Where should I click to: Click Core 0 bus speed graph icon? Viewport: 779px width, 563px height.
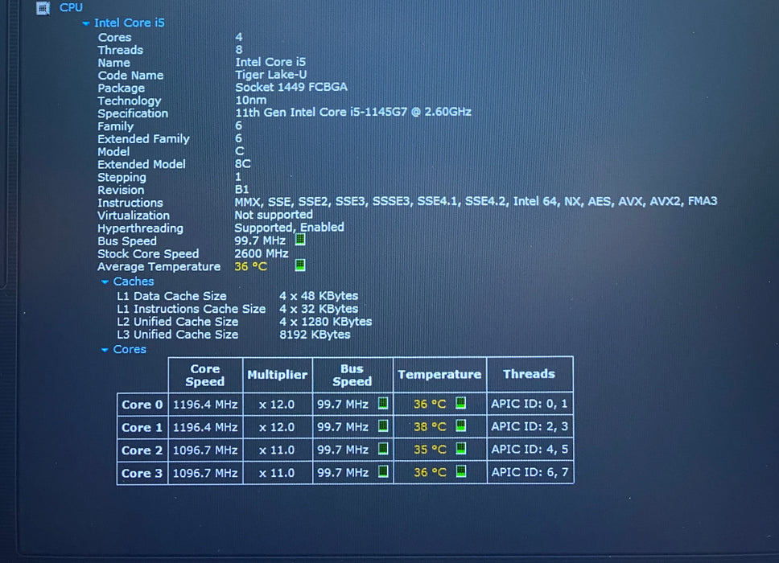click(383, 403)
